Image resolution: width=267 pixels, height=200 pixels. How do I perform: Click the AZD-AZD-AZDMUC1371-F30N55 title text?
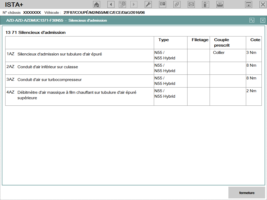35,20
